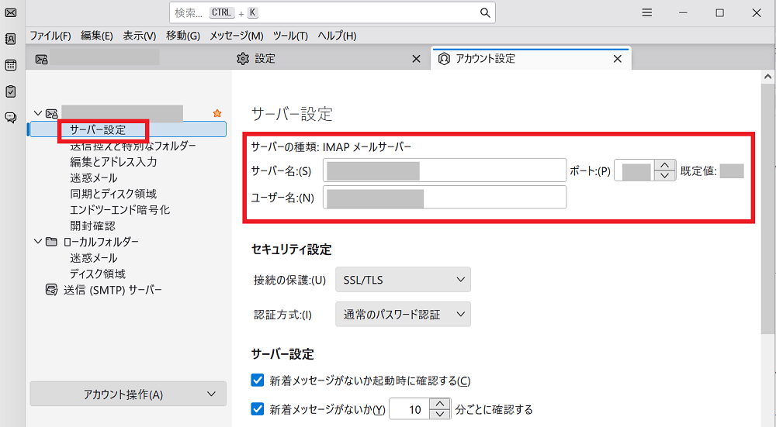
Task: Increase the port number with stepper up arrow
Action: point(663,165)
